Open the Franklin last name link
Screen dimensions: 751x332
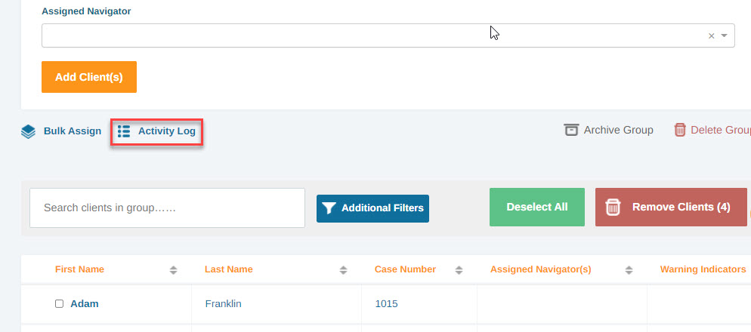[223, 304]
